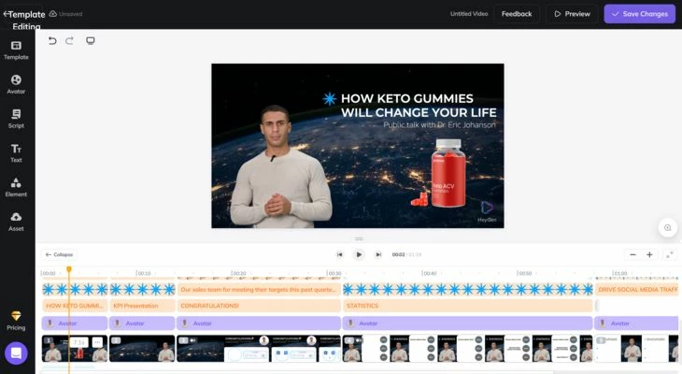Zoom in the timeline with plus
The width and height of the screenshot is (682, 374).
point(649,254)
